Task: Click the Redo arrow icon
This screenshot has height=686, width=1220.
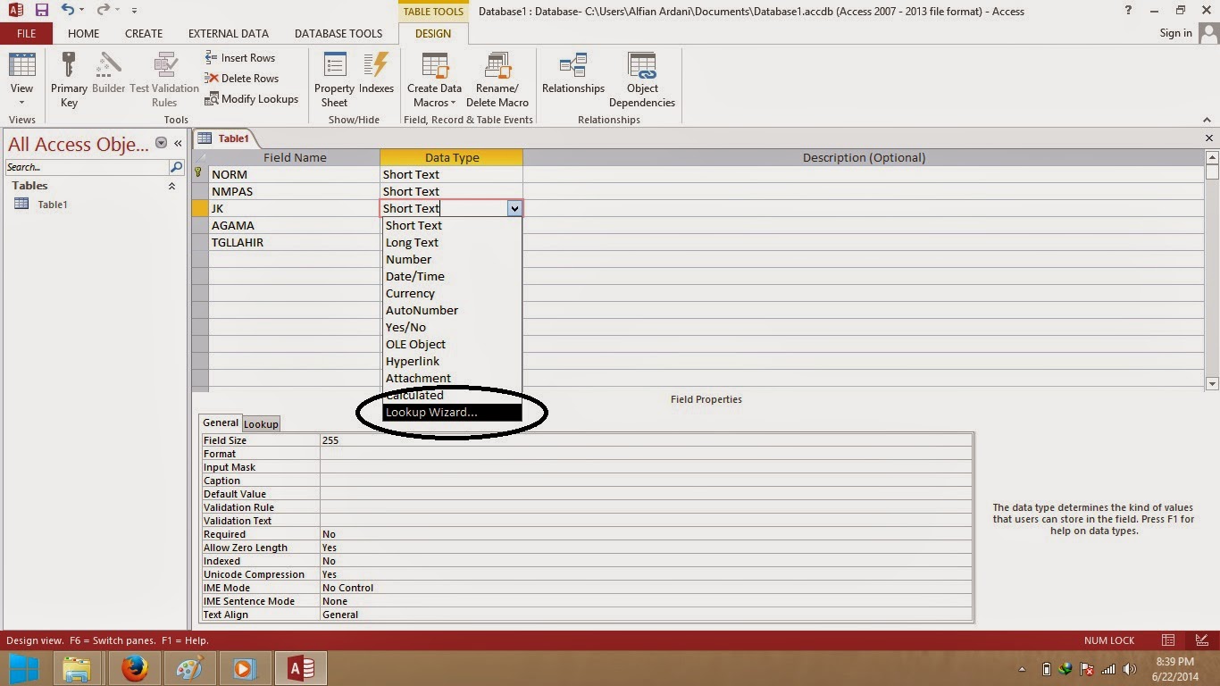Action: click(102, 10)
